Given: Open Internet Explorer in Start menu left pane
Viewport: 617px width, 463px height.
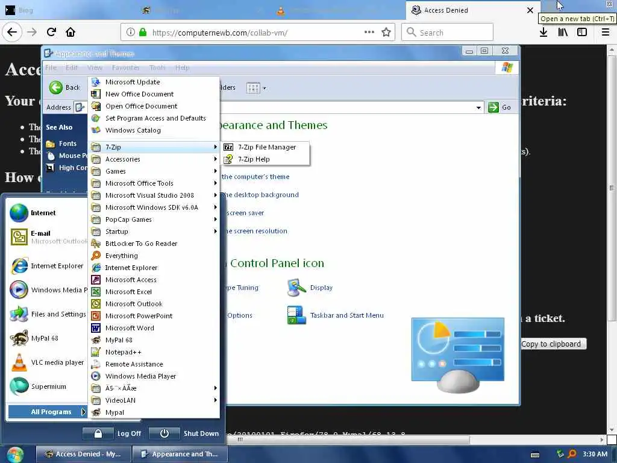Looking at the screenshot, I should 47,266.
